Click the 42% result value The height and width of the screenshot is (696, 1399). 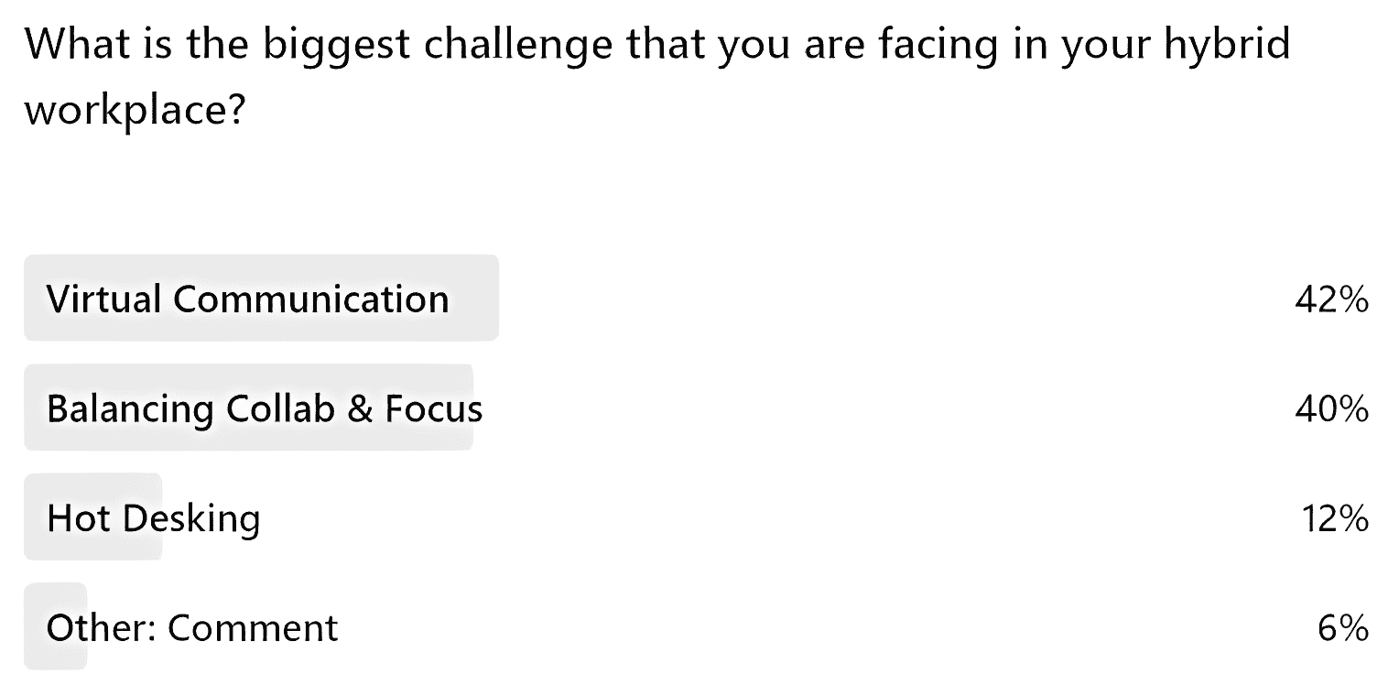point(1332,299)
